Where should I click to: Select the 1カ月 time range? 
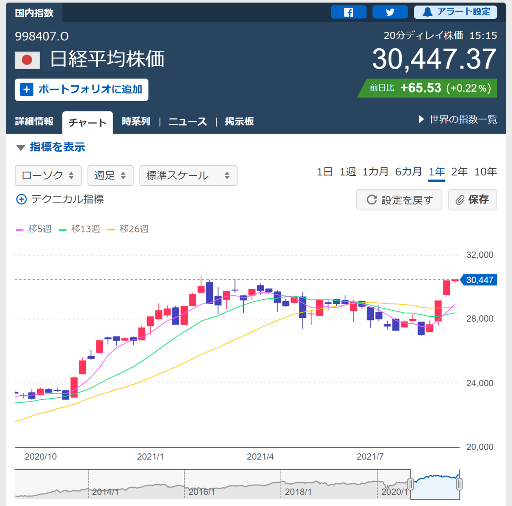click(375, 172)
